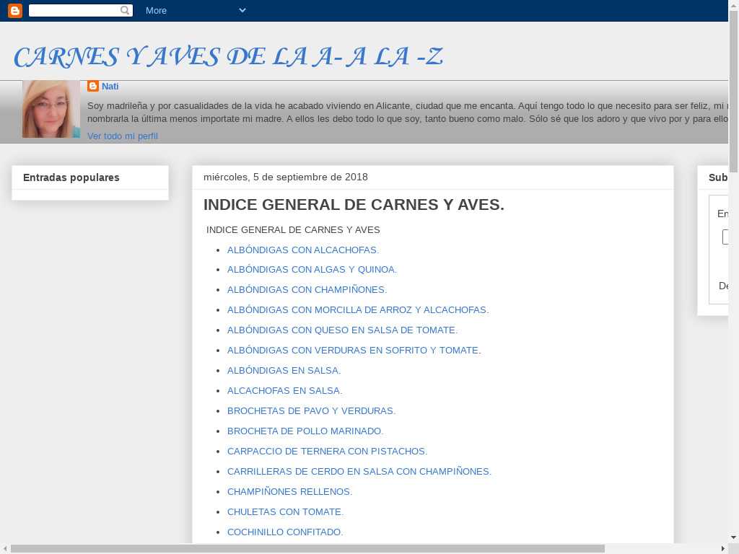Click the magnifier icon in the search box

pyautogui.click(x=125, y=10)
